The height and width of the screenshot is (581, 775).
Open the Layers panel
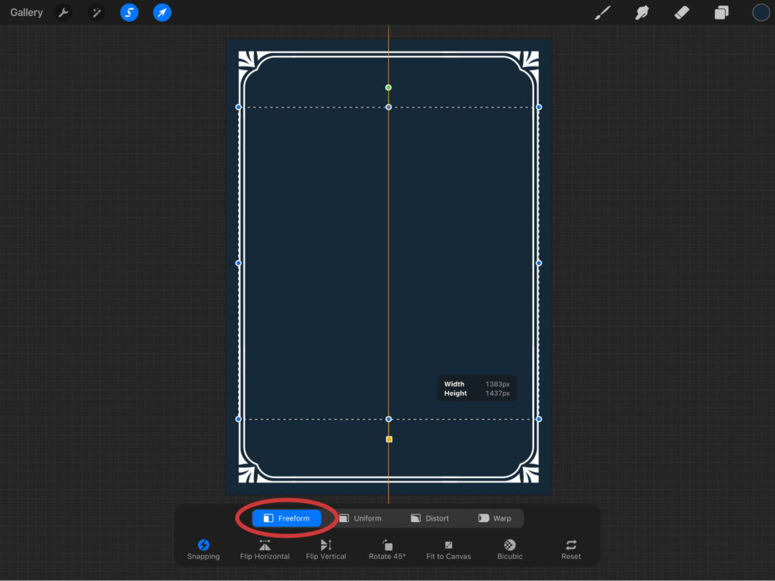[x=721, y=13]
